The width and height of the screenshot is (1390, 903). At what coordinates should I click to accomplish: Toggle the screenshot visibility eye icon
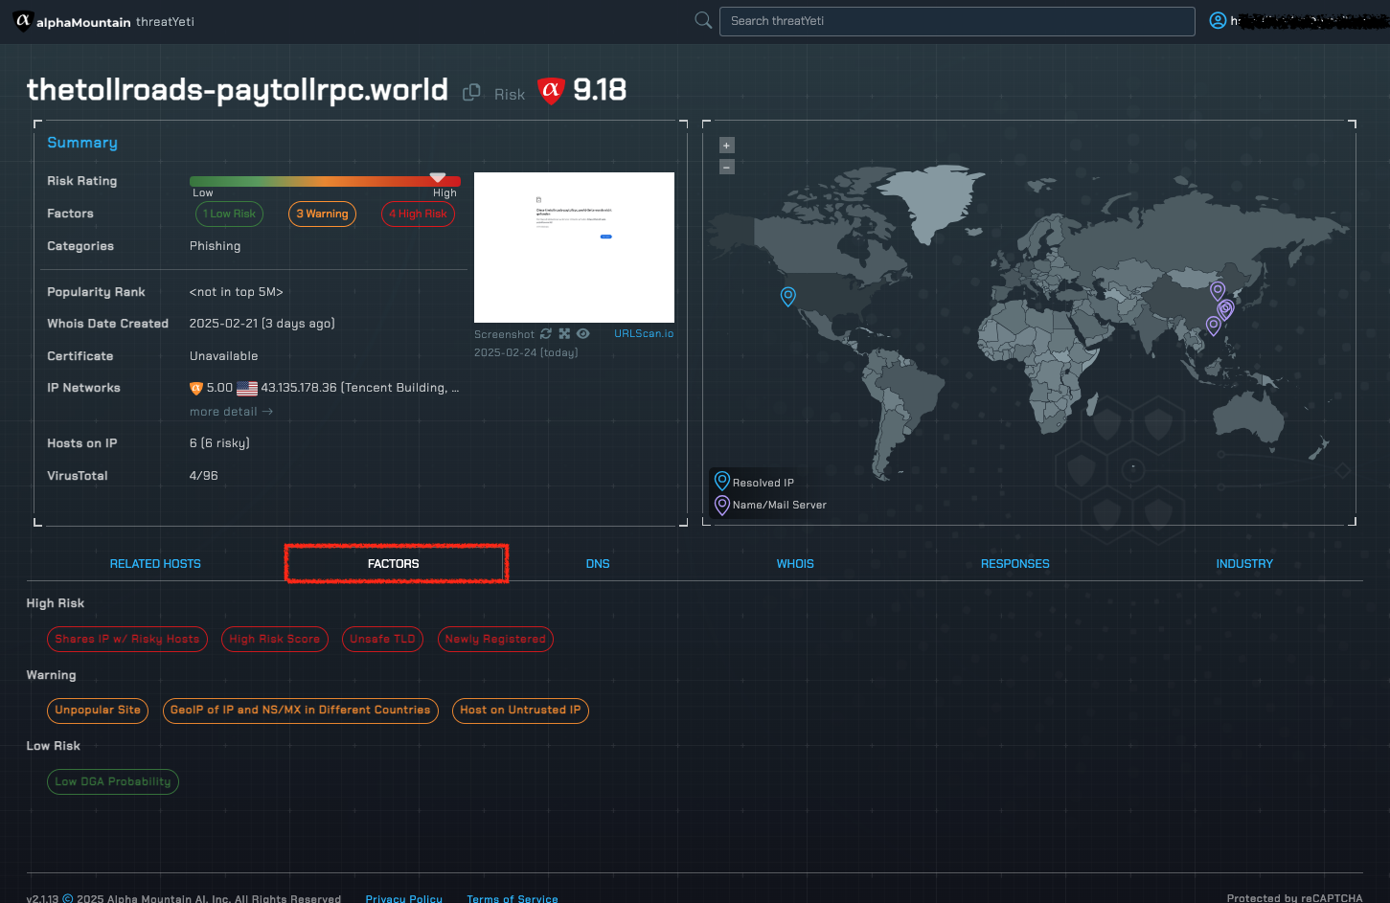pyautogui.click(x=582, y=333)
